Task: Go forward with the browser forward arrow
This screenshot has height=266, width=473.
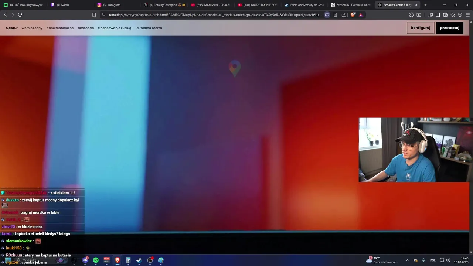Action: pos(13,15)
